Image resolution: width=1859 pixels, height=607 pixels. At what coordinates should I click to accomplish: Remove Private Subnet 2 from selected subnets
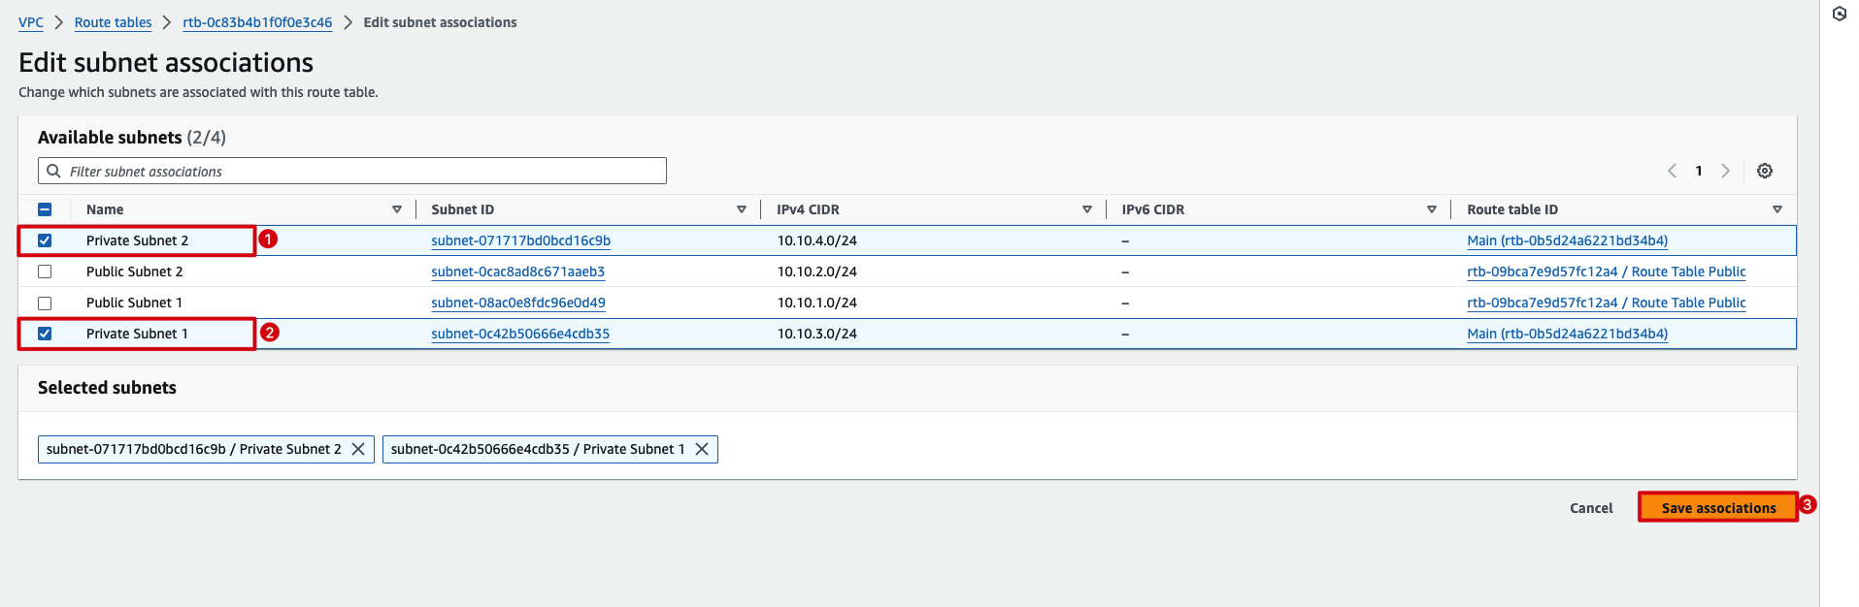tap(358, 449)
